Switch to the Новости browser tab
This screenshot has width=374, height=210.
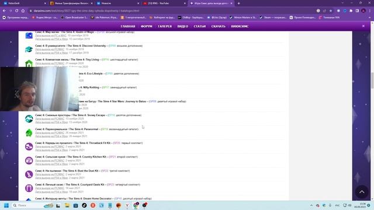[x=117, y=3]
